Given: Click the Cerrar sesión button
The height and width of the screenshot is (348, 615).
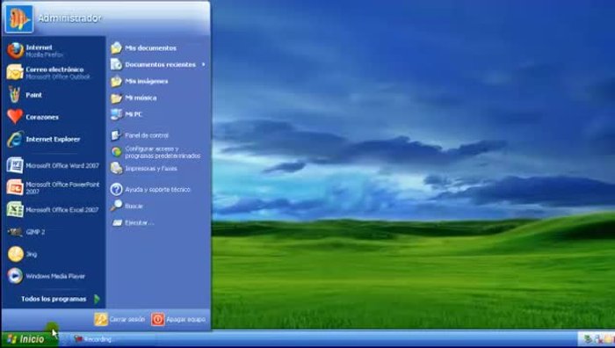Looking at the screenshot, I should 119,319.
